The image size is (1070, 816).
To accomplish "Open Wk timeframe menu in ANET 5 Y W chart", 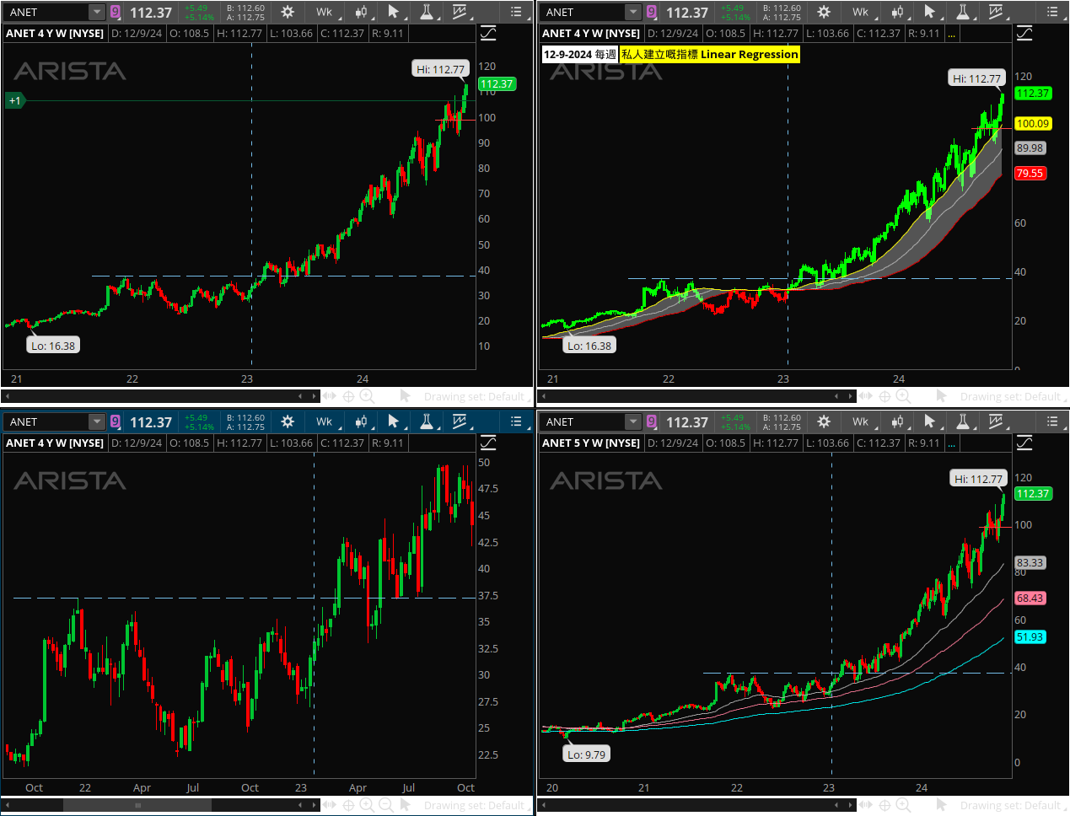I will [x=862, y=421].
